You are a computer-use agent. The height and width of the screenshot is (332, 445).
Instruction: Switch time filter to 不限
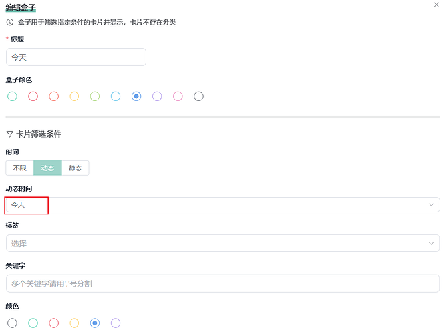point(20,168)
